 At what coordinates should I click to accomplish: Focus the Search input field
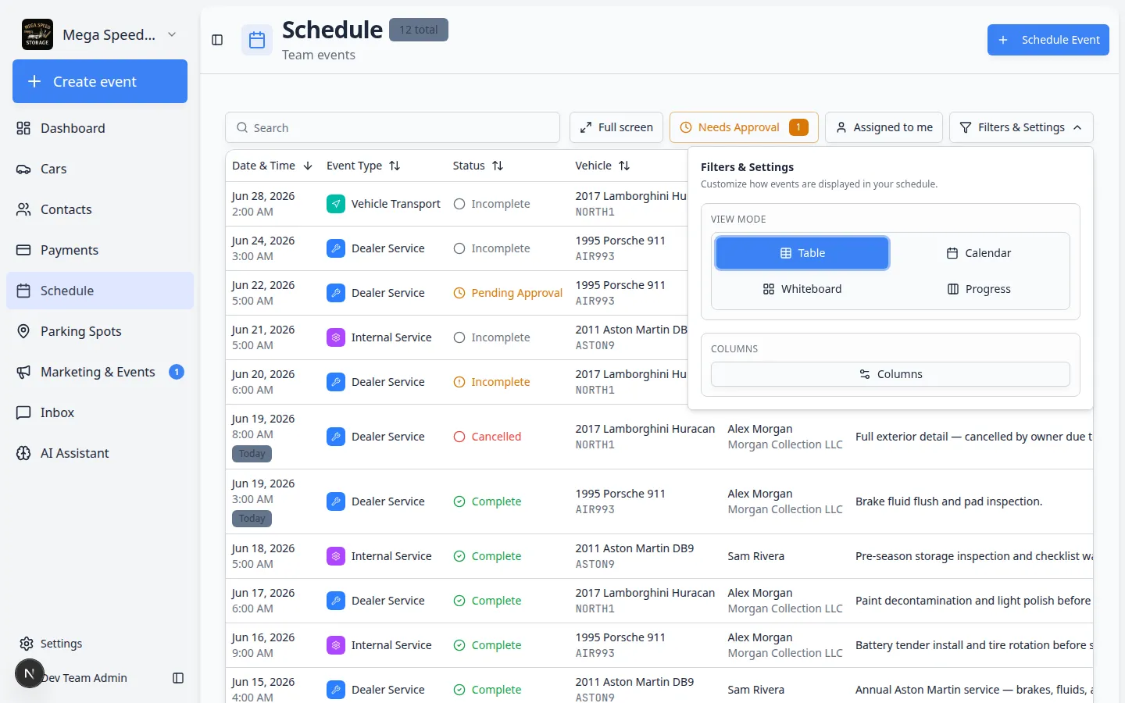point(393,127)
